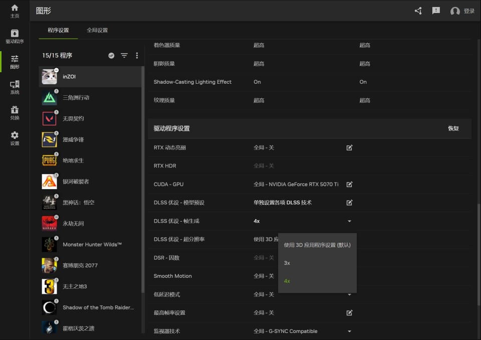Click the 全局 - G-SYNC Compatible value
This screenshot has width=481, height=340.
(x=285, y=331)
